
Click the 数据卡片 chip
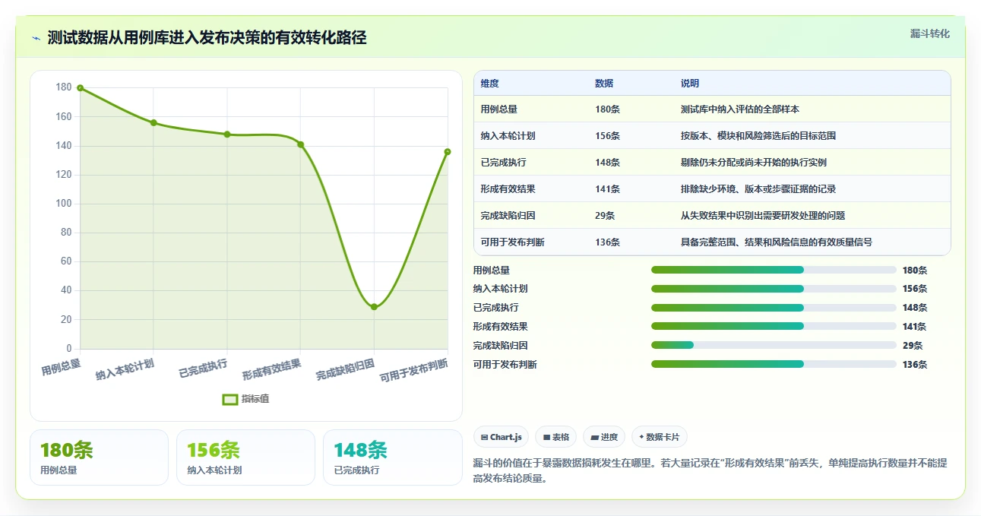[x=660, y=437]
